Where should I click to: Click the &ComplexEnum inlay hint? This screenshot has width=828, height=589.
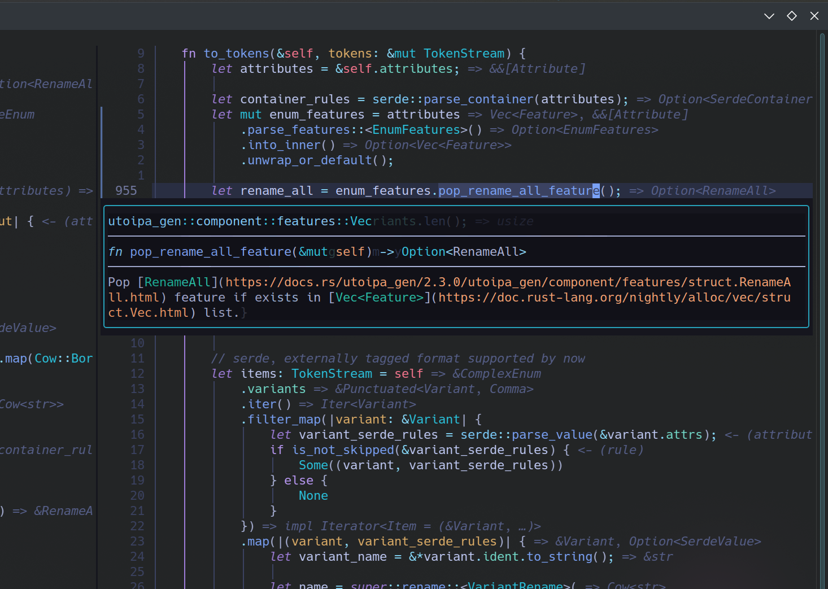[x=496, y=373]
